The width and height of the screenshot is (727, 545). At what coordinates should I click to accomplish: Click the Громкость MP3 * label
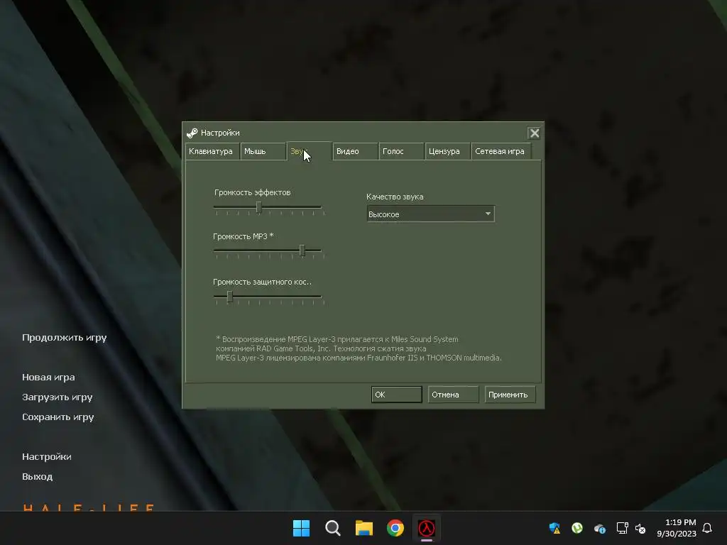(243, 236)
